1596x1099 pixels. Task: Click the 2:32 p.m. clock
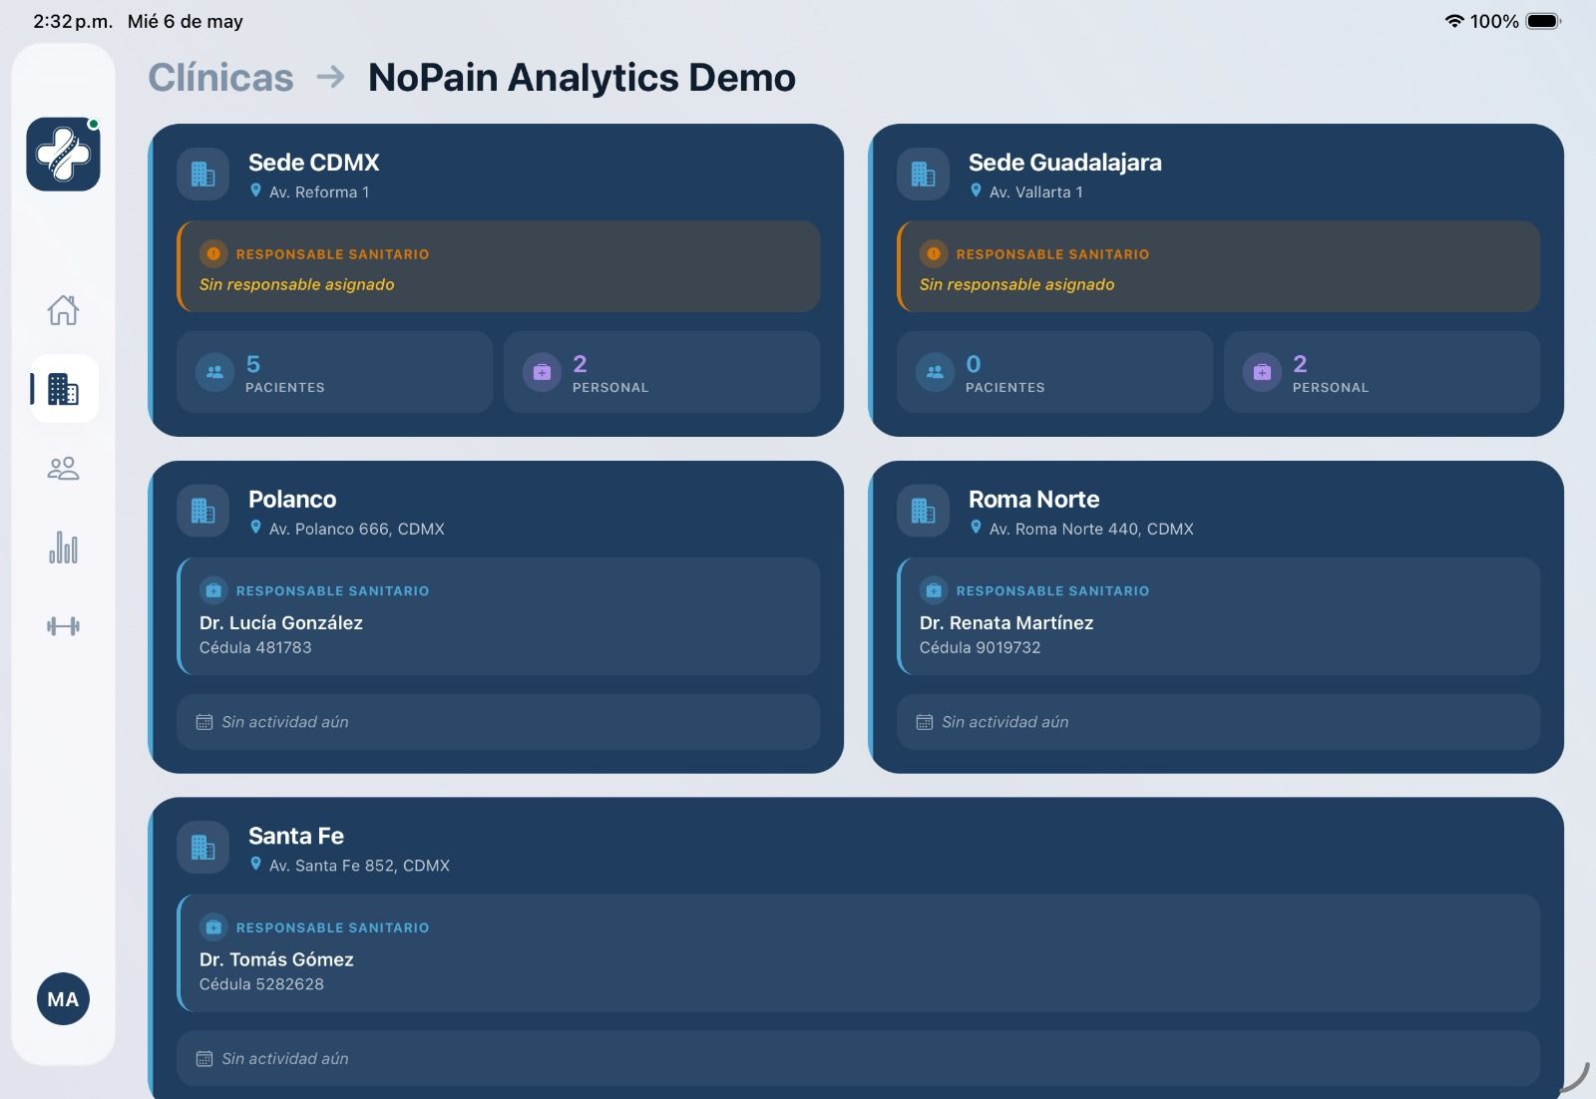click(73, 21)
